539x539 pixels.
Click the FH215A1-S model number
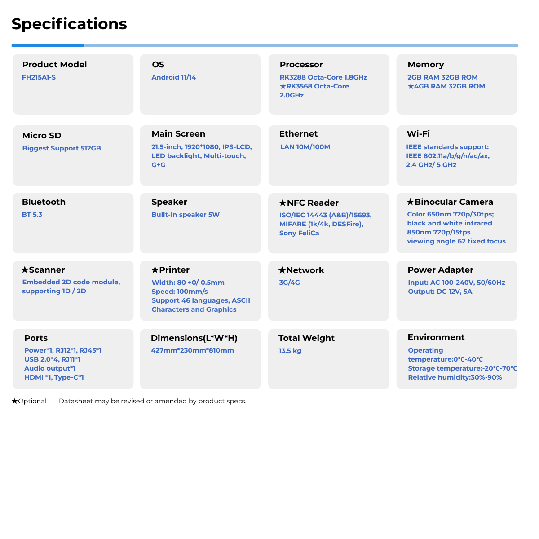tap(39, 77)
